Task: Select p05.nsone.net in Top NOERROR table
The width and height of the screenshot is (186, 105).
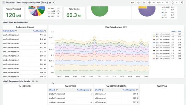Action: coord(100,94)
